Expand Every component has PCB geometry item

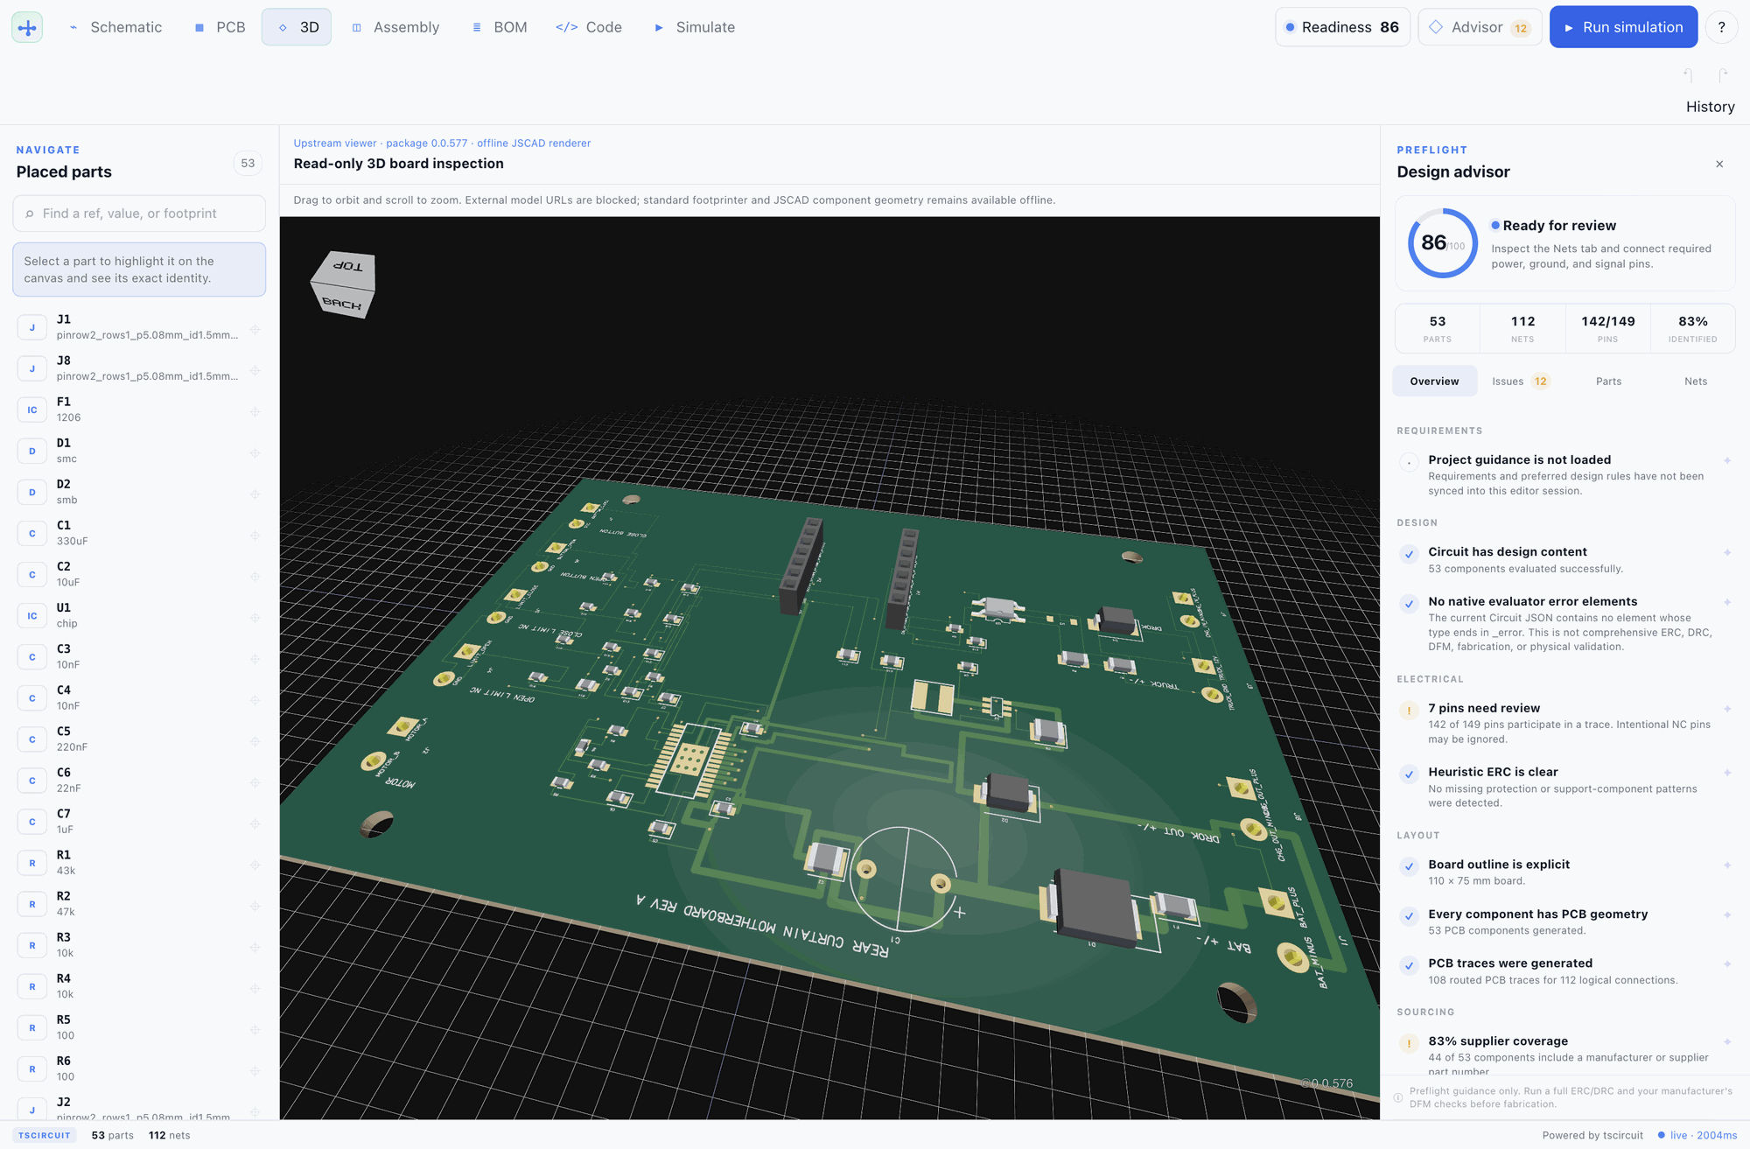pos(1565,921)
